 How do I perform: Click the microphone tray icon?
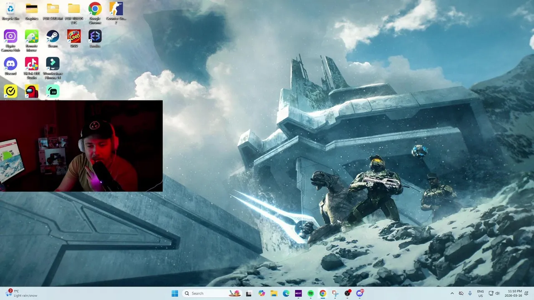click(470, 293)
